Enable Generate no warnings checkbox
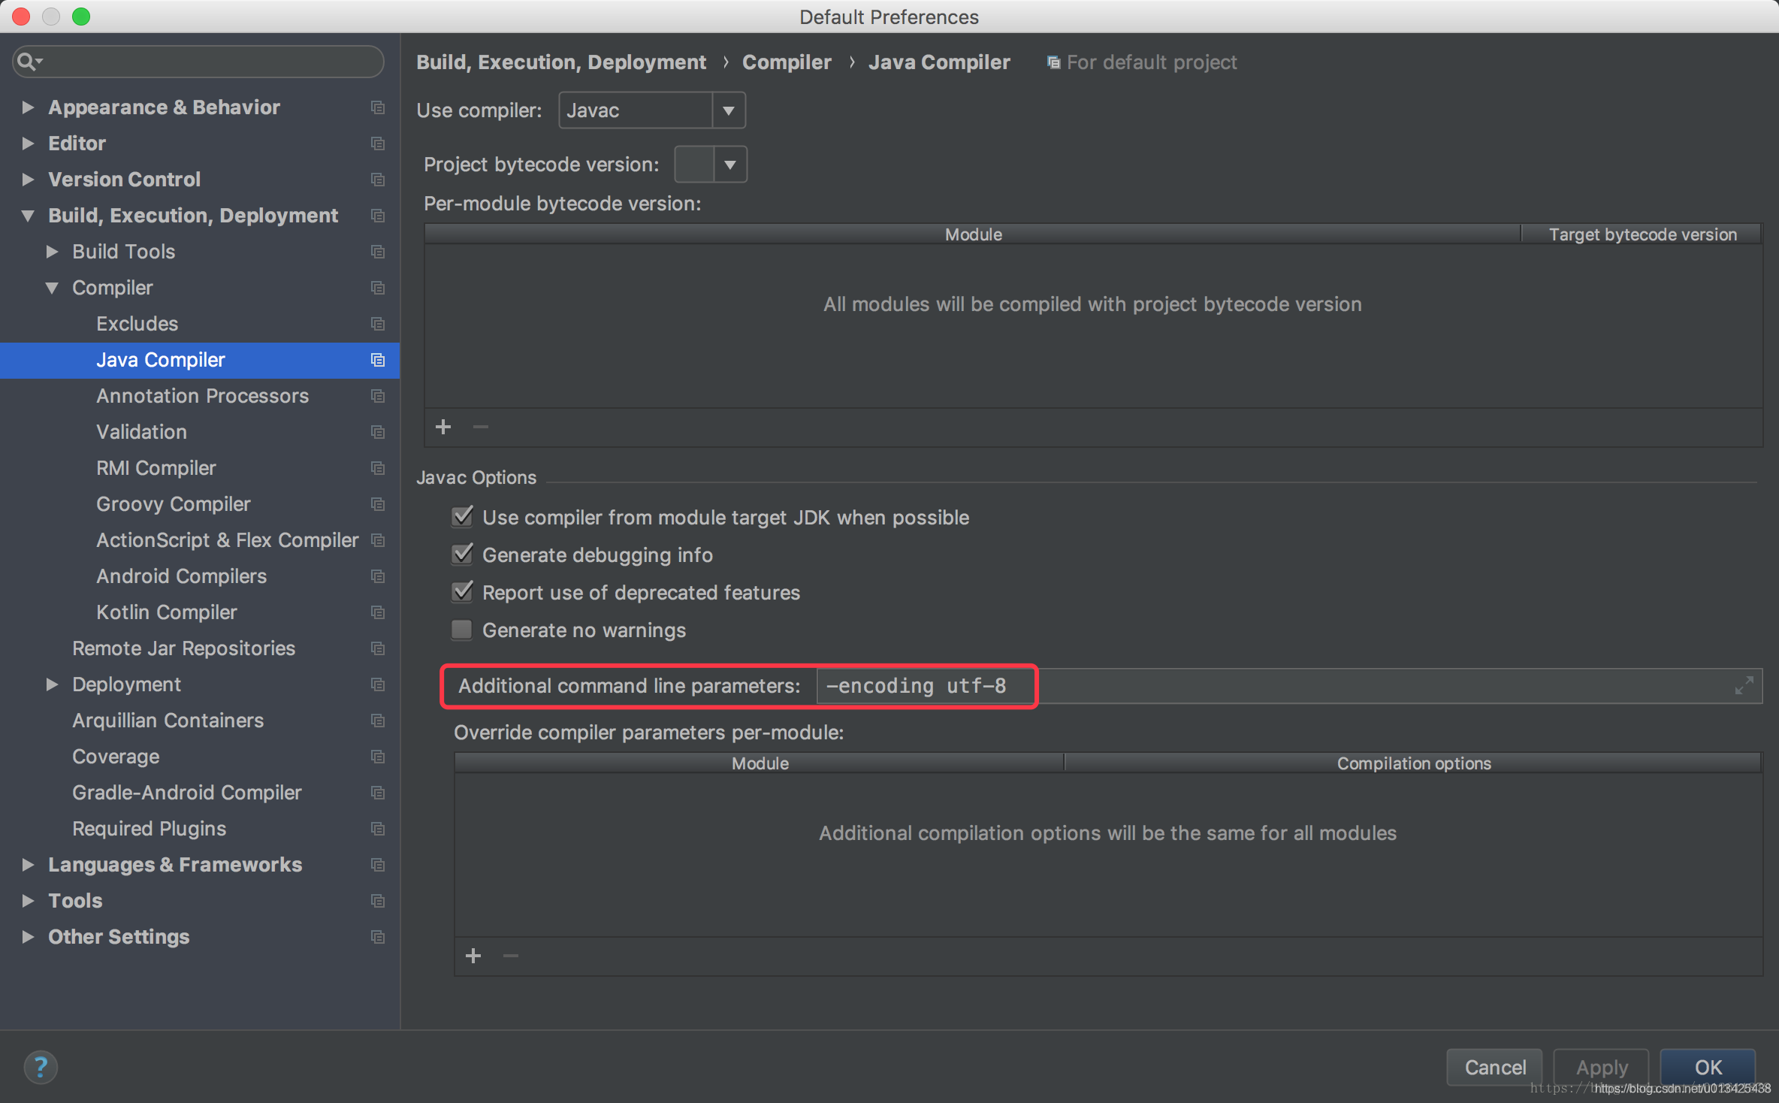1779x1103 pixels. pyautogui.click(x=463, y=630)
